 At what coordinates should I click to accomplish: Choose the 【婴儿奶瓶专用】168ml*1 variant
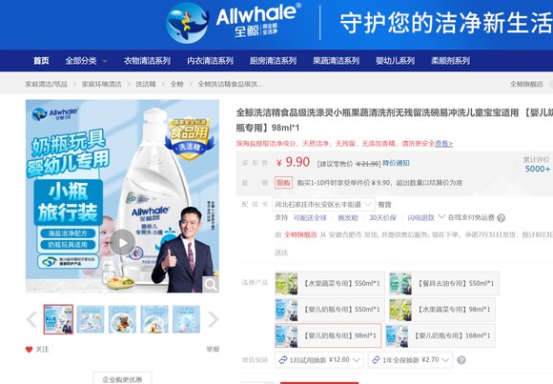pos(440,335)
